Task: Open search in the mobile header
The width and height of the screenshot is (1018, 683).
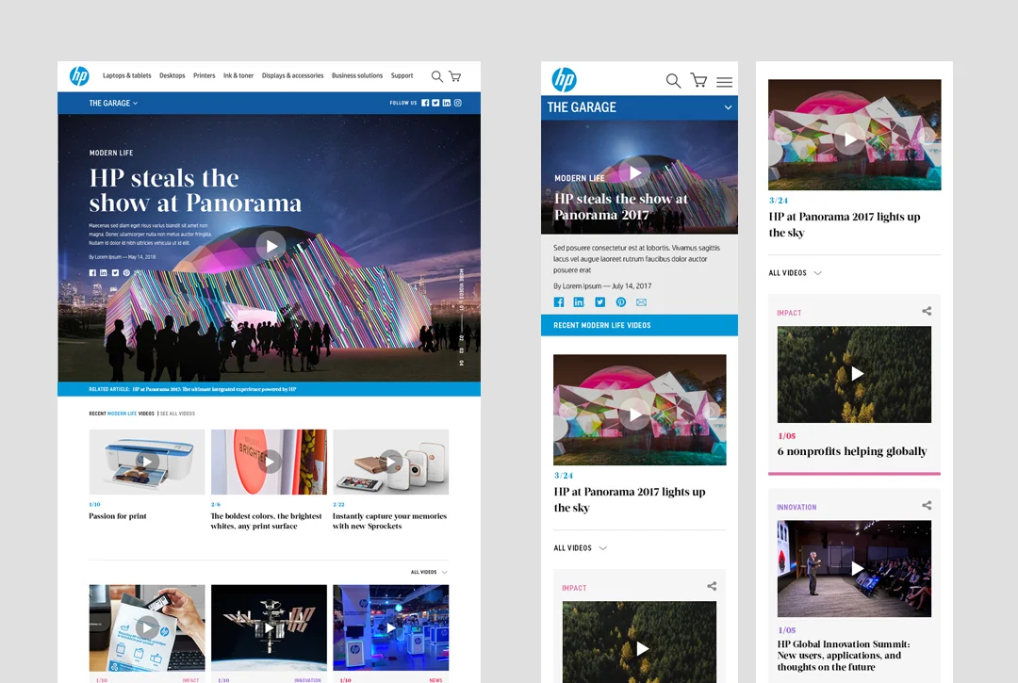Action: (x=673, y=80)
